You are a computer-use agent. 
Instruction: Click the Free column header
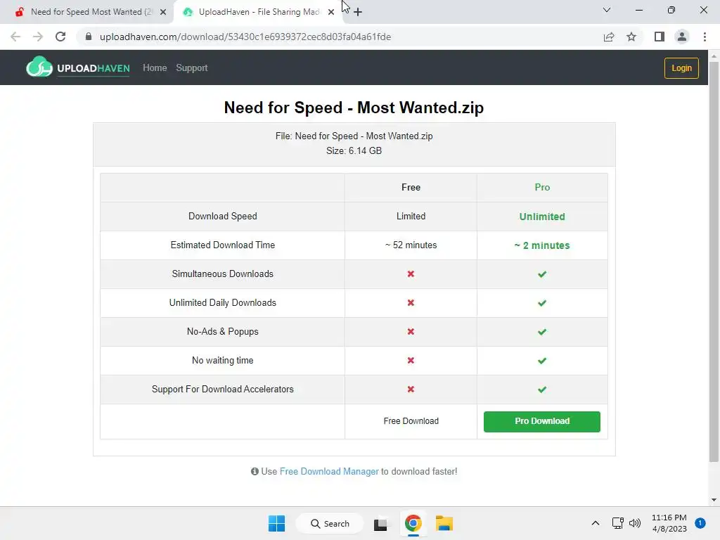point(411,187)
